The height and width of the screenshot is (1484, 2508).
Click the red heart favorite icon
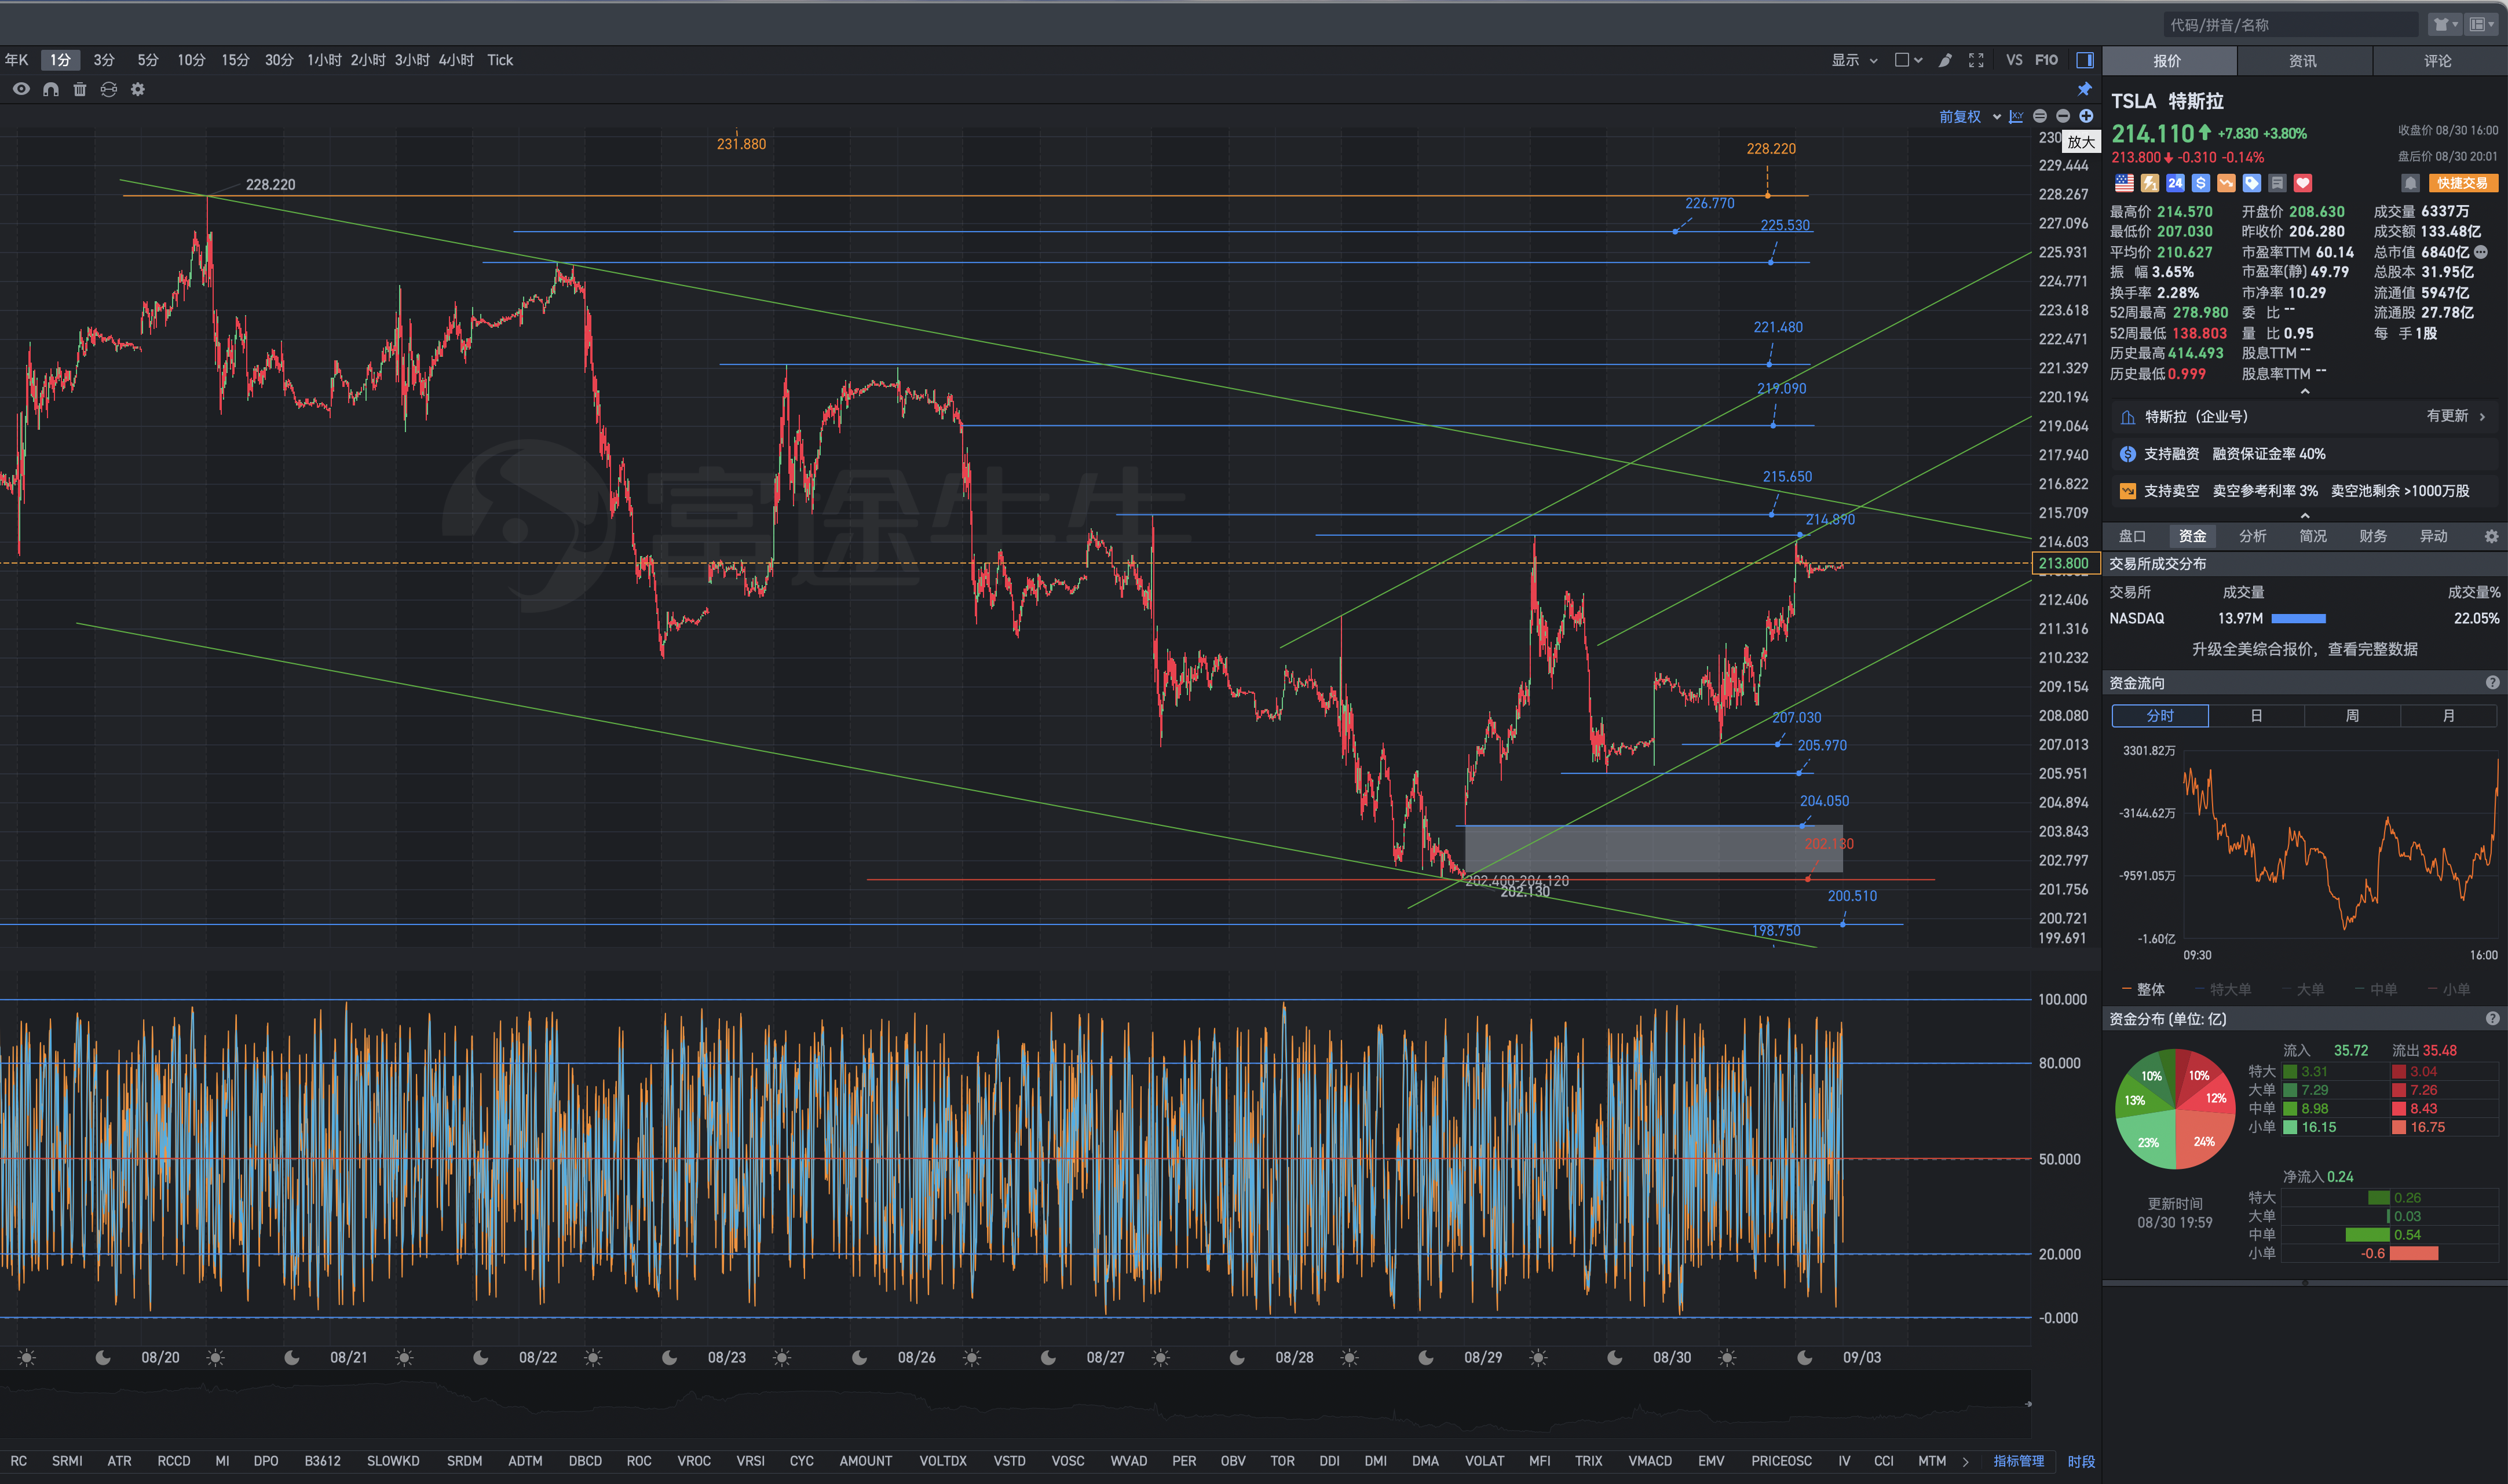pyautogui.click(x=2303, y=183)
